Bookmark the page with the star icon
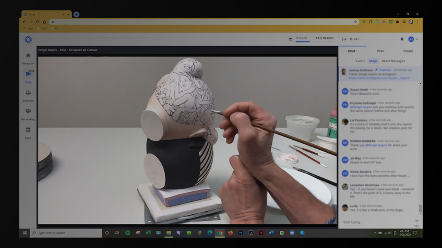 [x=355, y=22]
